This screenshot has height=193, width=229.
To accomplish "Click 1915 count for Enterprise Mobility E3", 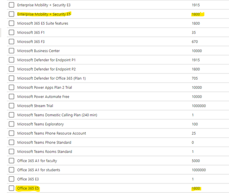I will (196, 5).
